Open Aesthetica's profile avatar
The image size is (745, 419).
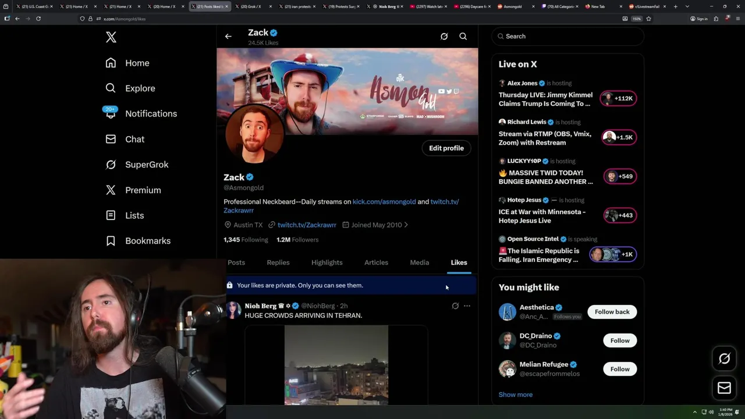[508, 312]
